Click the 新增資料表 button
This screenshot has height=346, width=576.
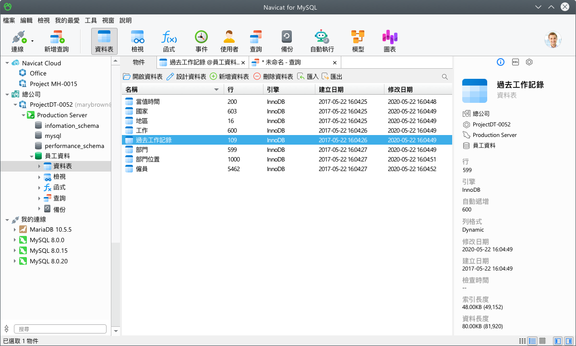tap(229, 77)
